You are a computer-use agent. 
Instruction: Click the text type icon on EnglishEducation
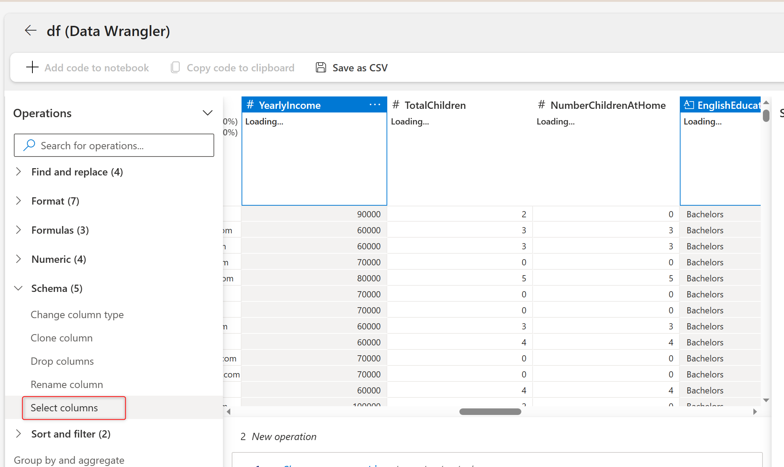pos(689,105)
